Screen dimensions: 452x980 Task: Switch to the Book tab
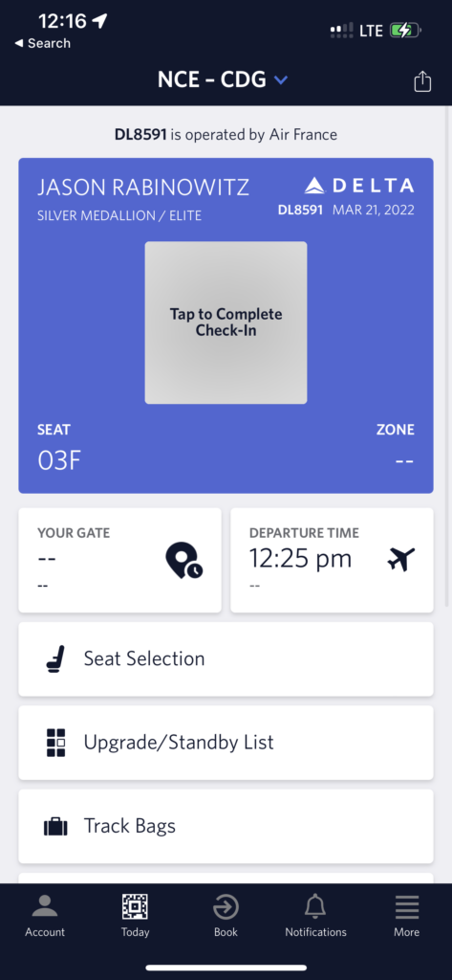(226, 916)
